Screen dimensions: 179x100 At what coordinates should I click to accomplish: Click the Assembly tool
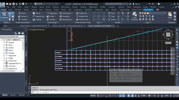pyautogui.click(x=65, y=16)
